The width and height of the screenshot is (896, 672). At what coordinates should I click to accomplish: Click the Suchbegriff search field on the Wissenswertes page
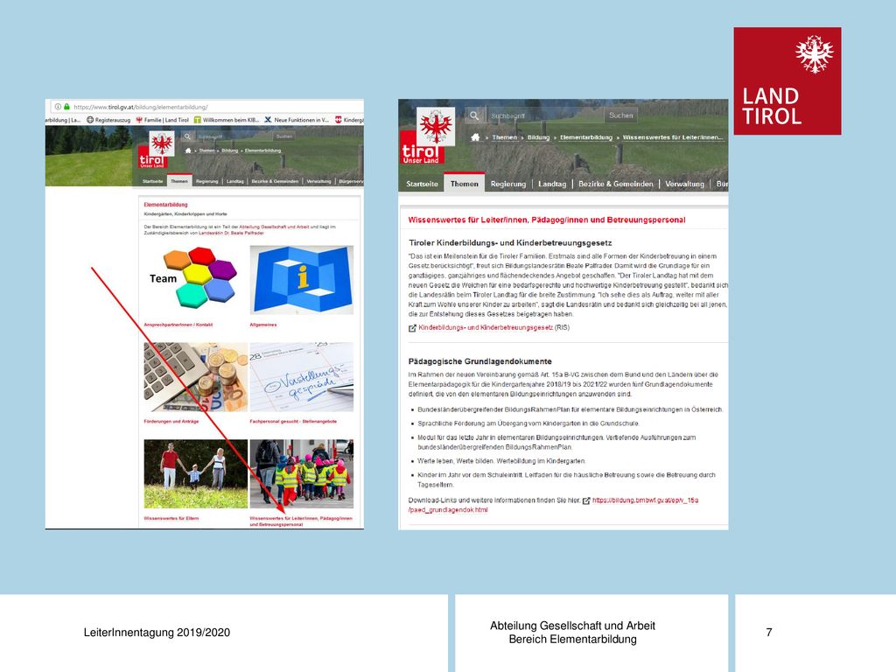544,115
